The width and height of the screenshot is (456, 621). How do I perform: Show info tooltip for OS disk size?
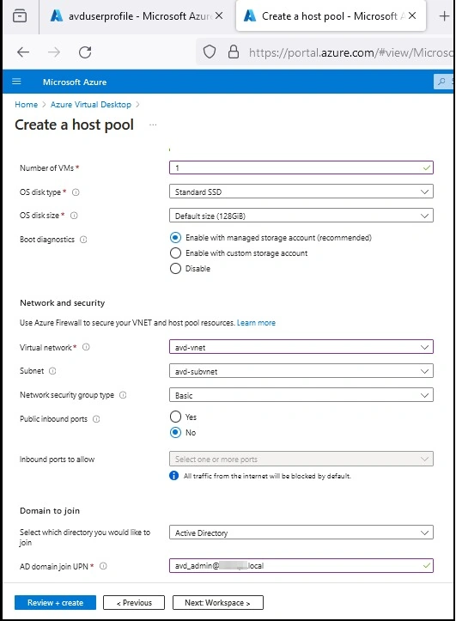coord(74,216)
